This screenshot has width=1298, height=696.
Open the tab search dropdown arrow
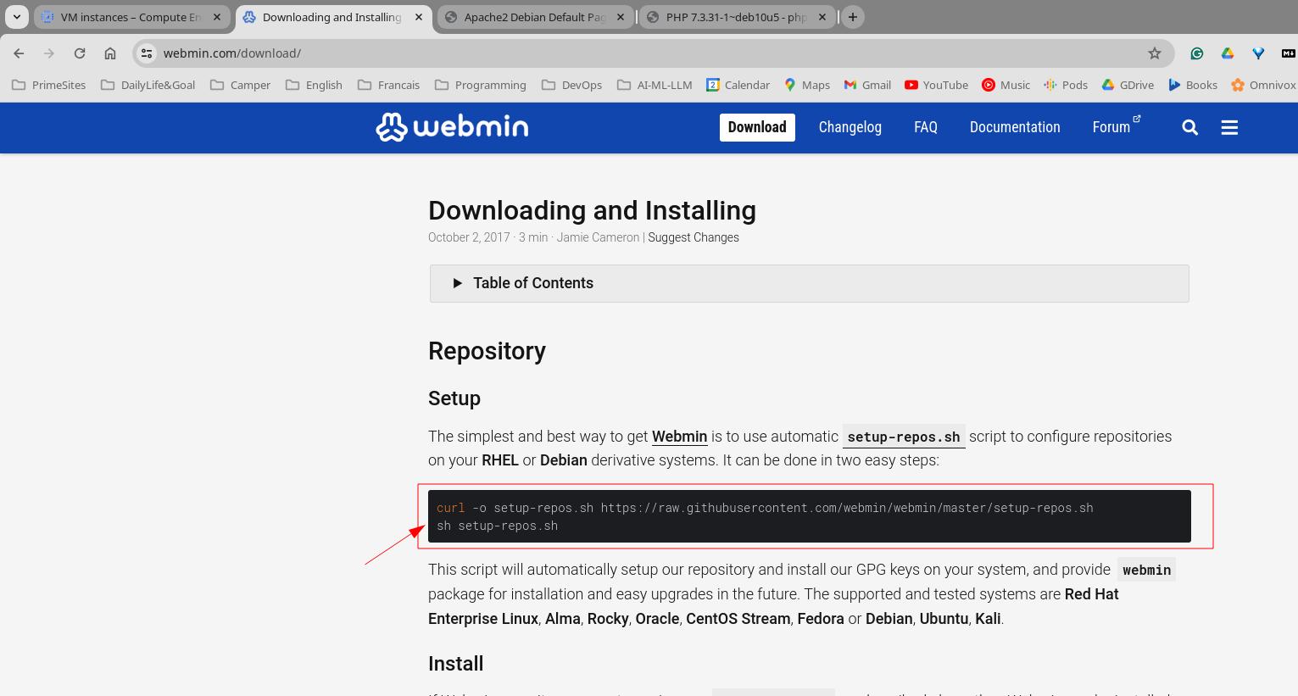[x=17, y=17]
